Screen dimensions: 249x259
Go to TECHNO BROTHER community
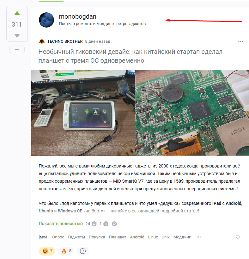pyautogui.click(x=65, y=41)
